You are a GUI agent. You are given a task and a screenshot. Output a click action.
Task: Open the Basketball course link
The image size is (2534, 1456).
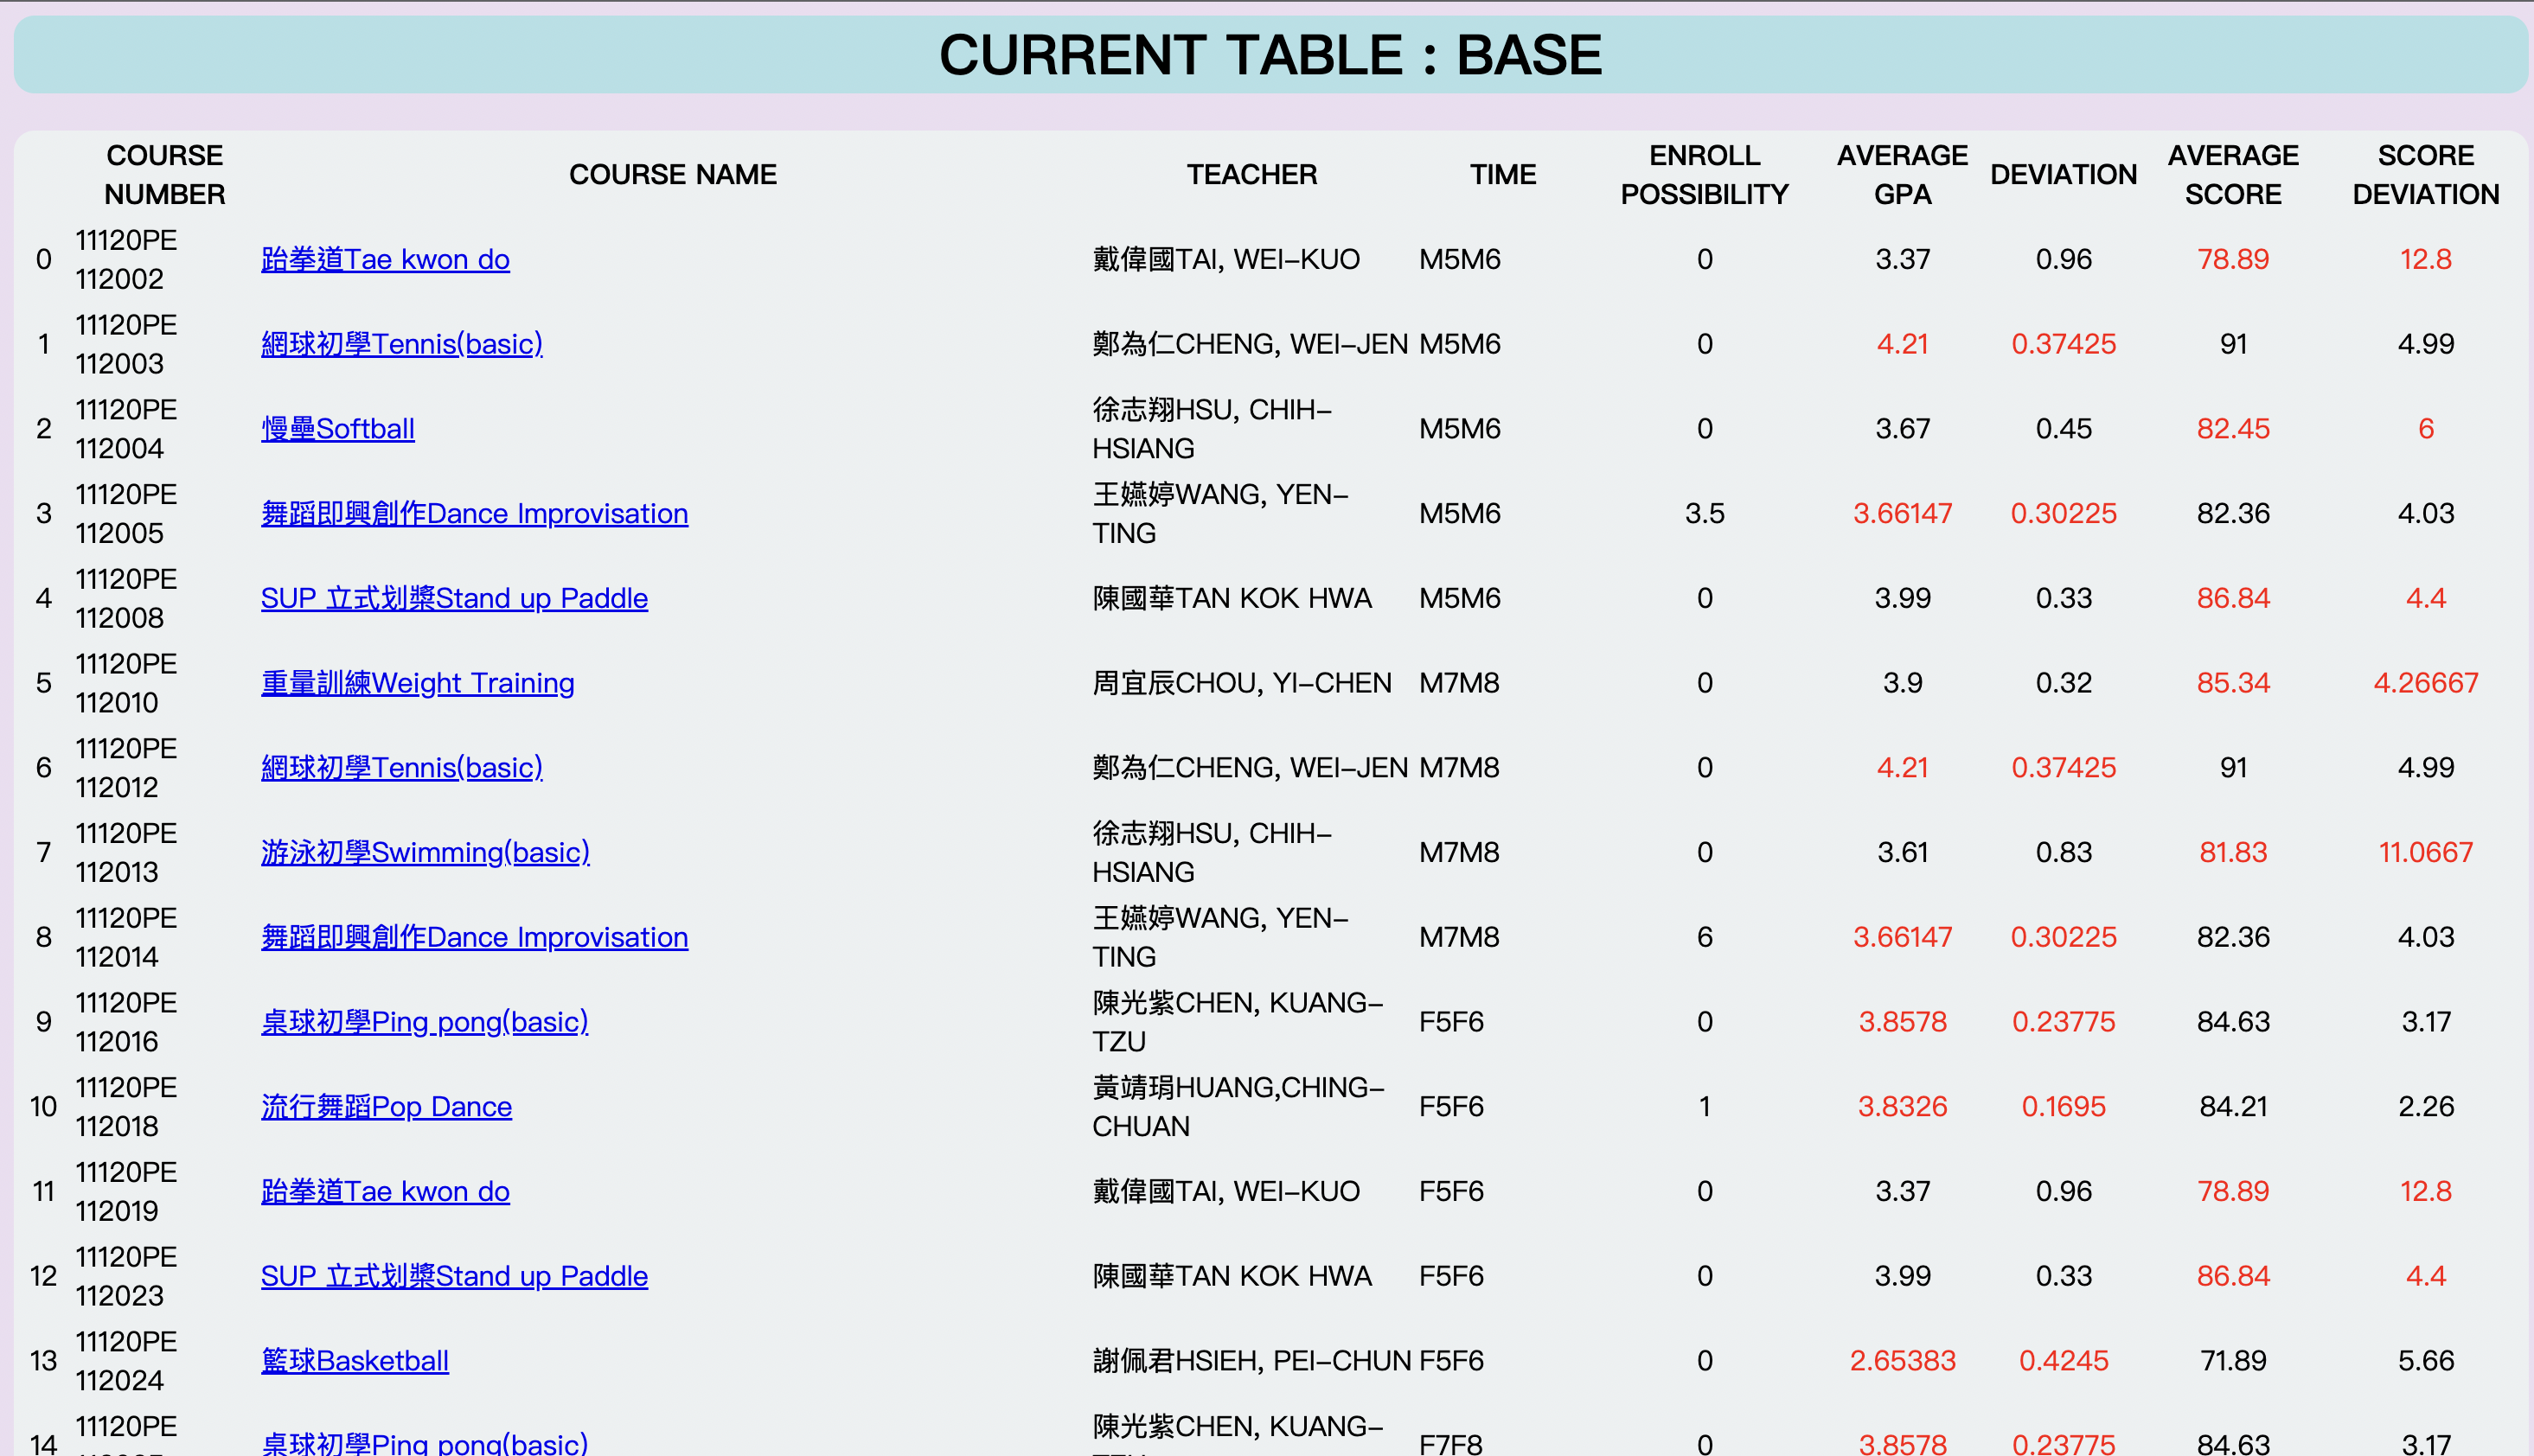pyautogui.click(x=355, y=1361)
